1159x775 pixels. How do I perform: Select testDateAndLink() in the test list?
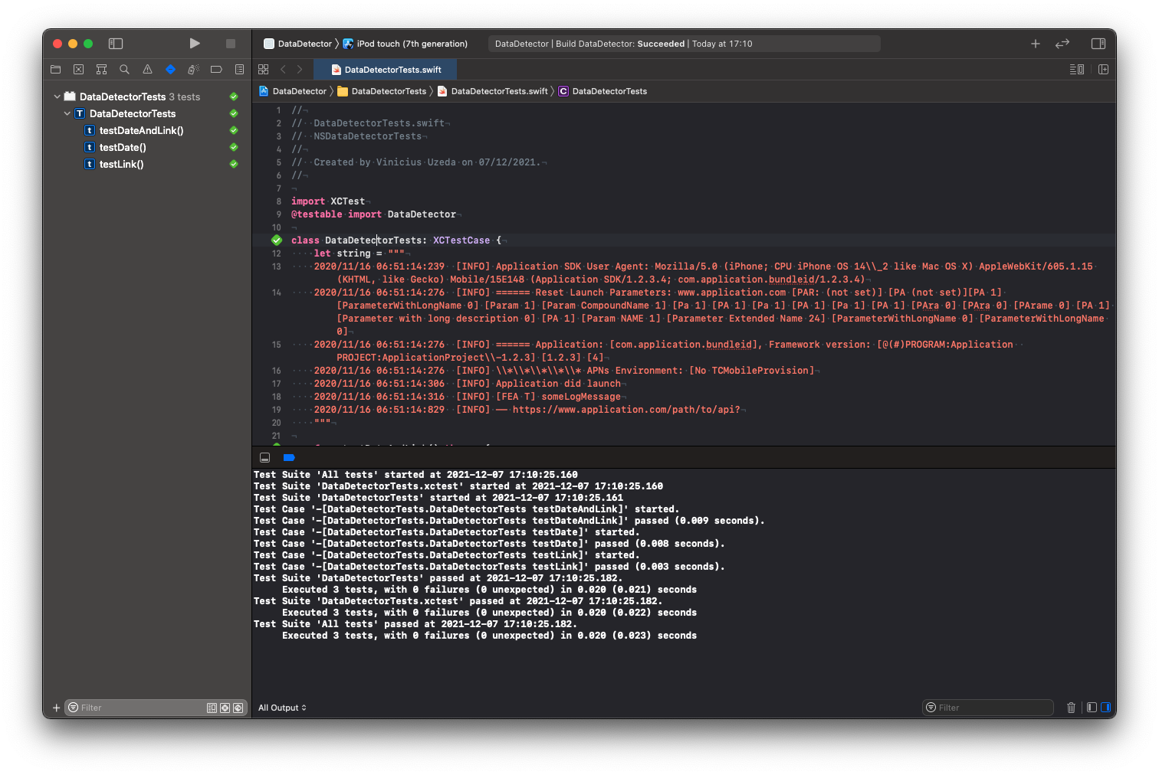point(141,131)
